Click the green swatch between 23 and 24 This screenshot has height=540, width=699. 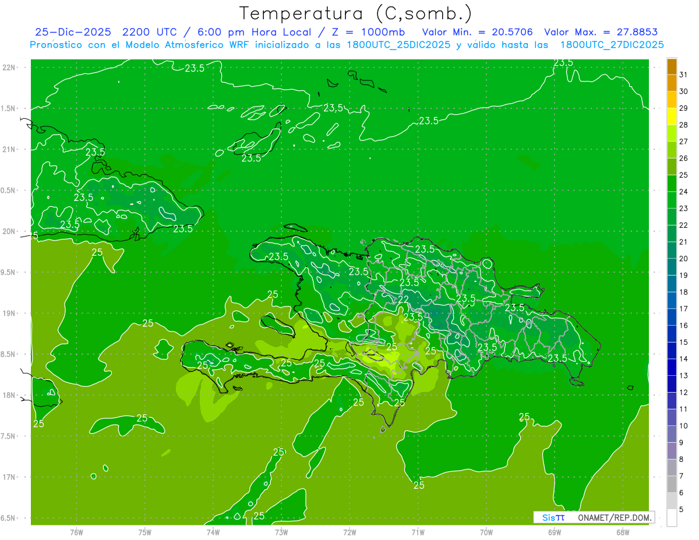tap(672, 200)
